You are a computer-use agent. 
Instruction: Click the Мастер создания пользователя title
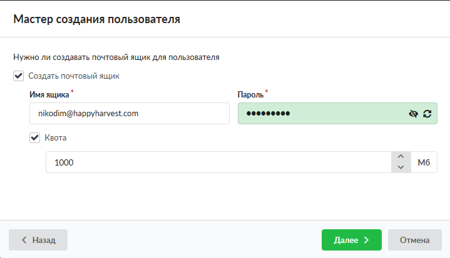point(97,19)
